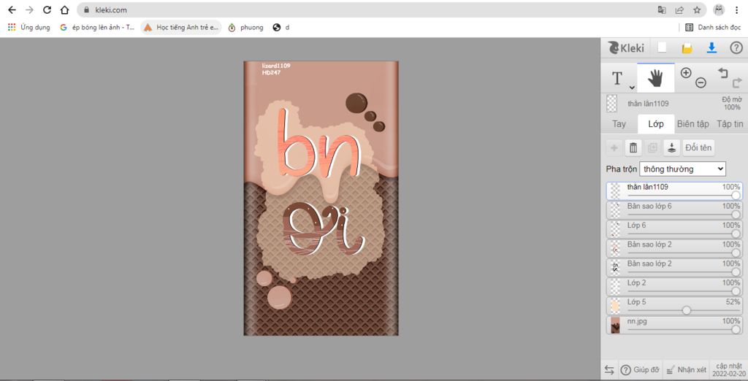Screen dimensions: 748x381
Task: Select the thằn lằn1109 layer row
Action: click(x=674, y=190)
